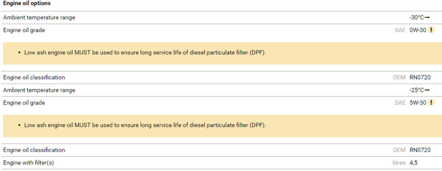Select the 4,5 litres capacity value
This screenshot has height=171, width=442.
414,163
